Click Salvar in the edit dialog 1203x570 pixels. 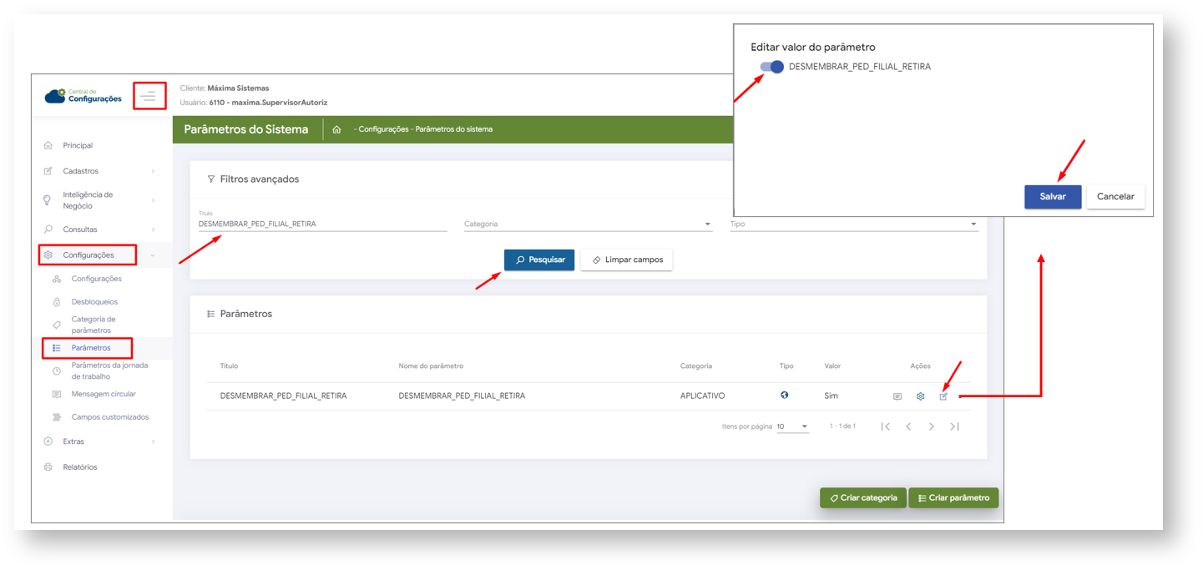tap(1053, 197)
